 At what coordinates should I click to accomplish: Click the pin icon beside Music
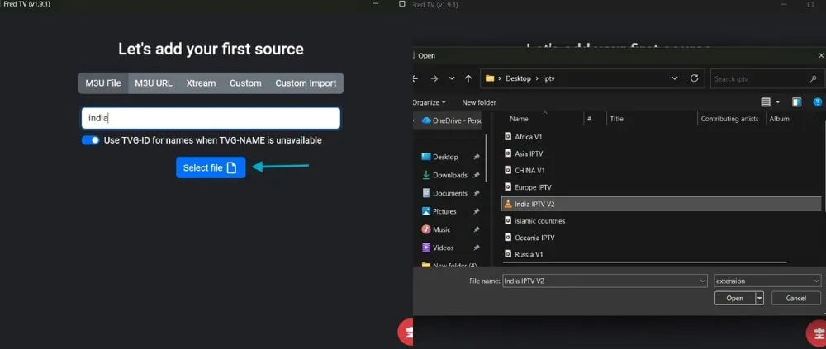click(x=477, y=229)
